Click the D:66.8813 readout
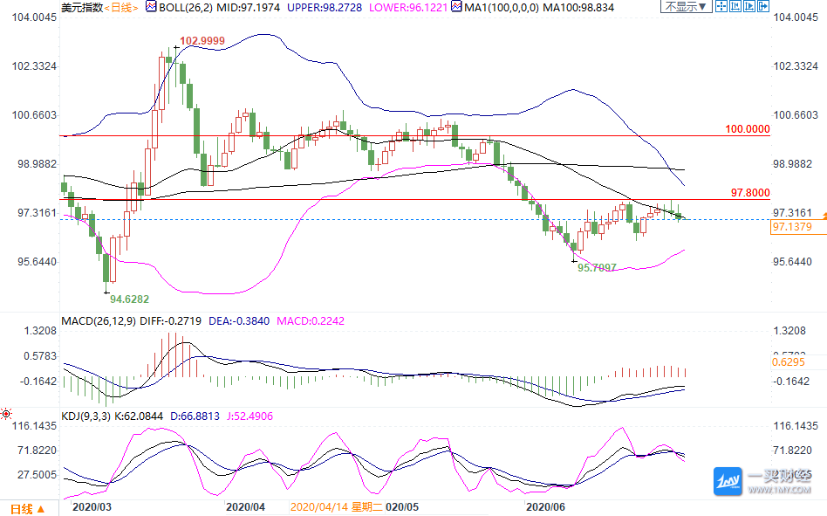 [x=195, y=416]
